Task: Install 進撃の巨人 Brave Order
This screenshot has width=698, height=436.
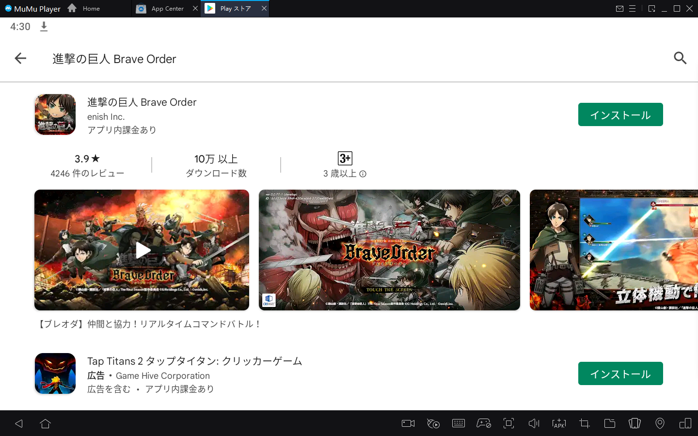Action: pyautogui.click(x=620, y=114)
